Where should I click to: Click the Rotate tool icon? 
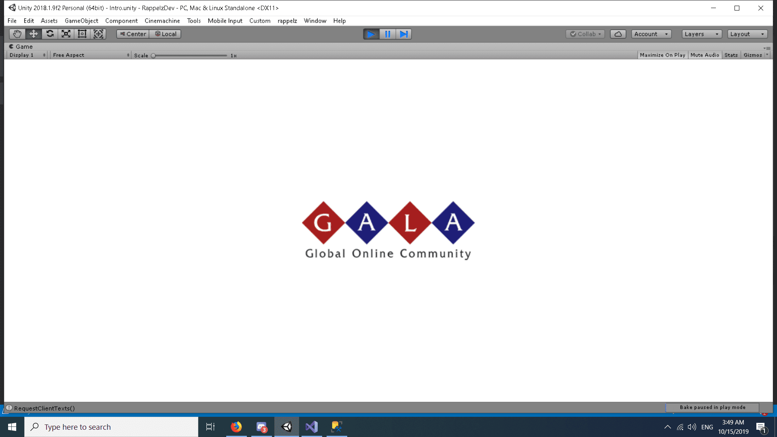tap(50, 34)
